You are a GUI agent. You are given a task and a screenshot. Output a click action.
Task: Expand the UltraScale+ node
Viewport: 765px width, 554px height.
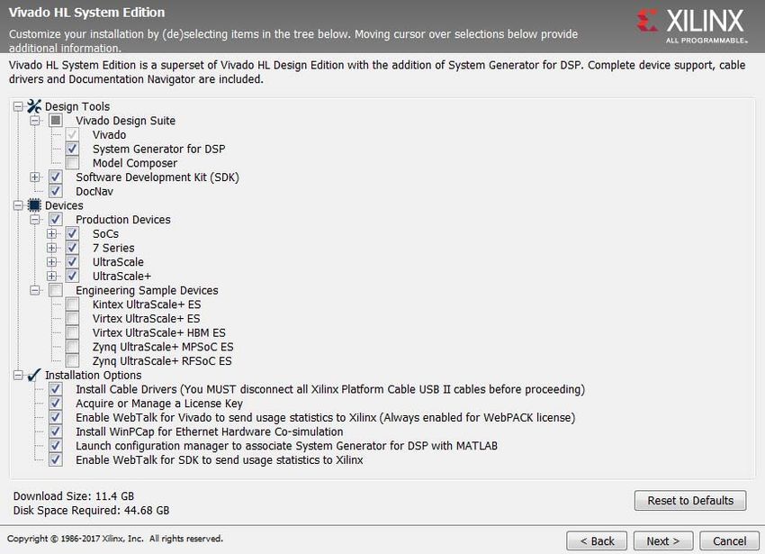(x=51, y=276)
